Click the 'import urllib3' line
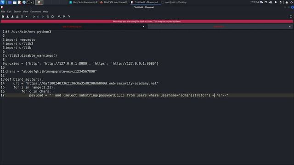 [x=19, y=44]
